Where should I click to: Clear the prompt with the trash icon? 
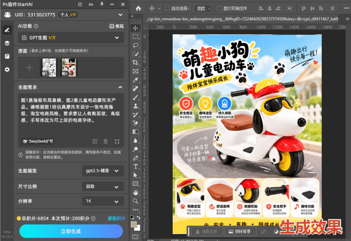click(106, 141)
